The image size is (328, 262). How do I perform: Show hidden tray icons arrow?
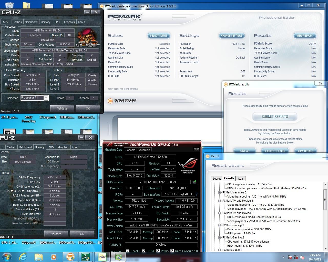tap(283, 257)
